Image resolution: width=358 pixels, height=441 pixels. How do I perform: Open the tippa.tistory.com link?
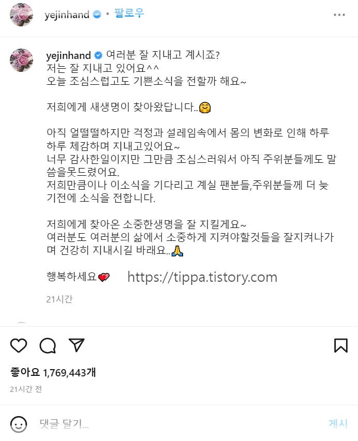pyautogui.click(x=202, y=277)
